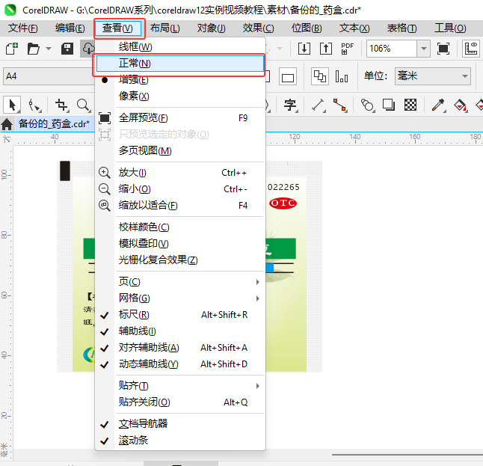Click Snap Off (贴齐关闭) item
The width and height of the screenshot is (483, 466).
pyautogui.click(x=180, y=402)
